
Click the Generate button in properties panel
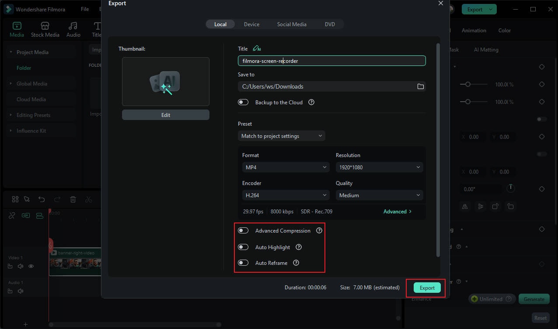click(x=534, y=299)
